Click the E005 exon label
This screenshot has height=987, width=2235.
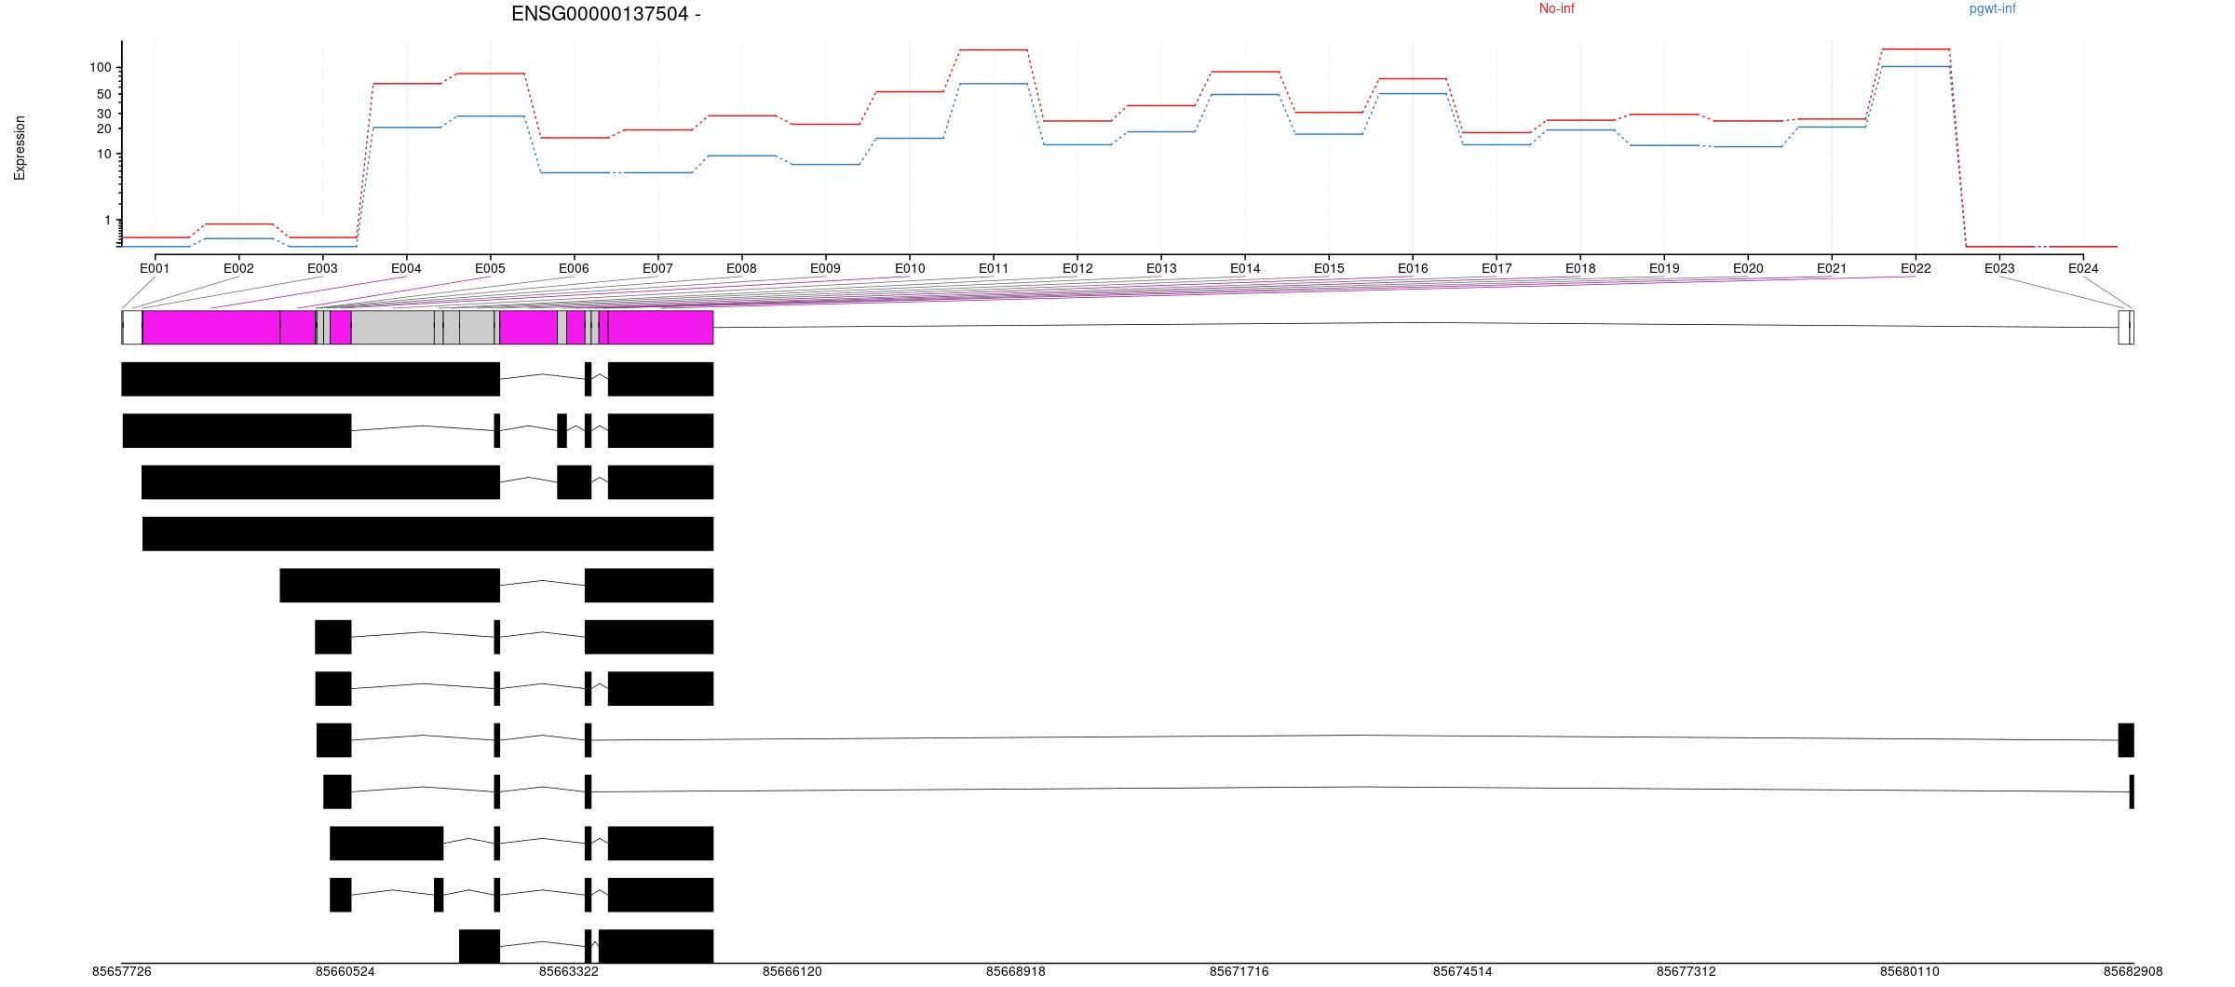click(x=490, y=268)
